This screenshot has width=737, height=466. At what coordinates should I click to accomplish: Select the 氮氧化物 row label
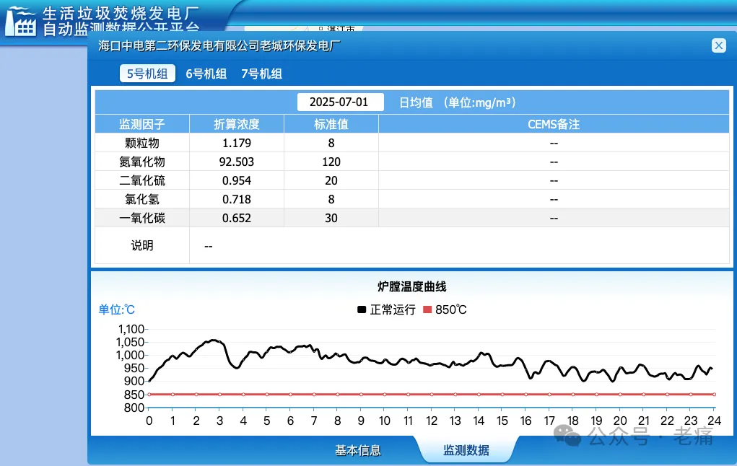[142, 162]
